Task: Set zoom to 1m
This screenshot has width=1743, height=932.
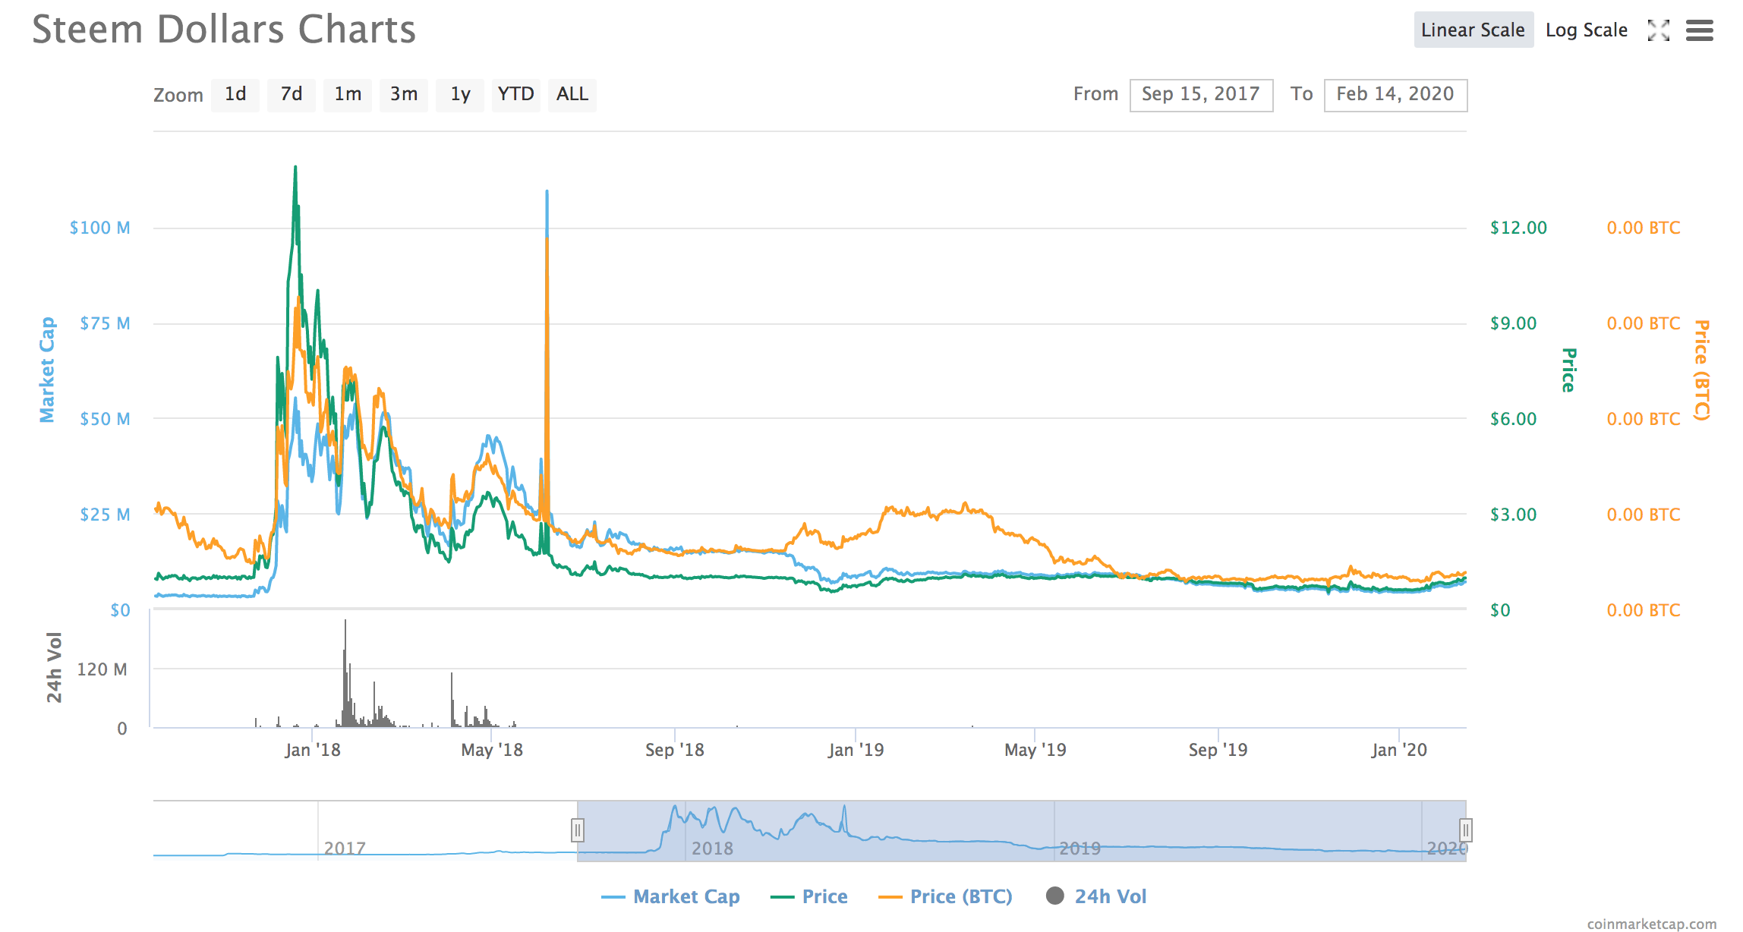Action: [x=348, y=94]
